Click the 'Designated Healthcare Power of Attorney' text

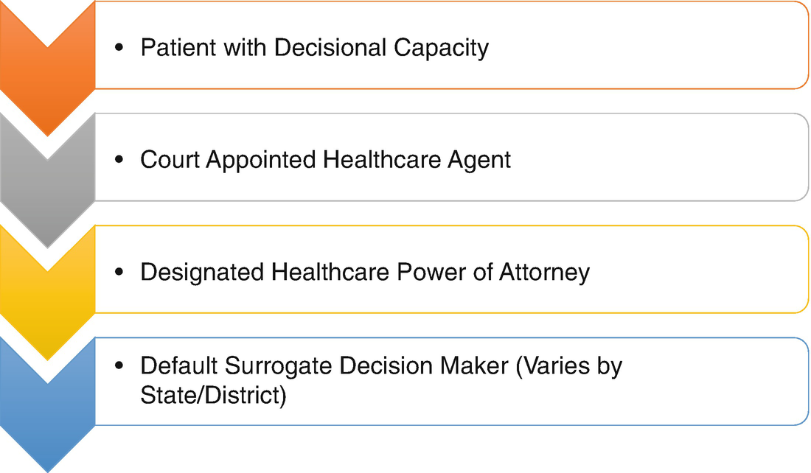(x=365, y=273)
